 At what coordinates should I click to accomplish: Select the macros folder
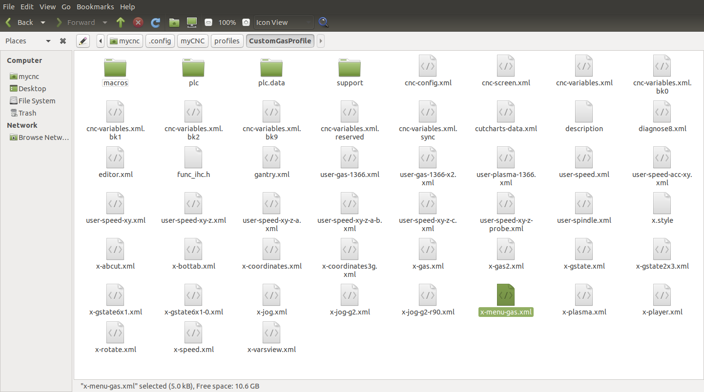[x=115, y=71]
